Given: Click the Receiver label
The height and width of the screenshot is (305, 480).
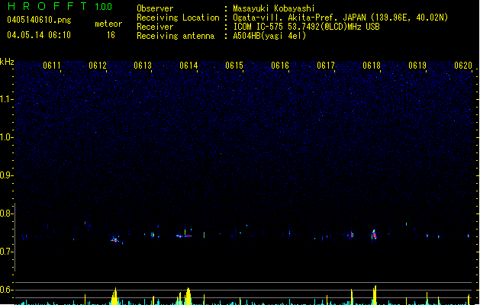Looking at the screenshot, I should coord(155,27).
